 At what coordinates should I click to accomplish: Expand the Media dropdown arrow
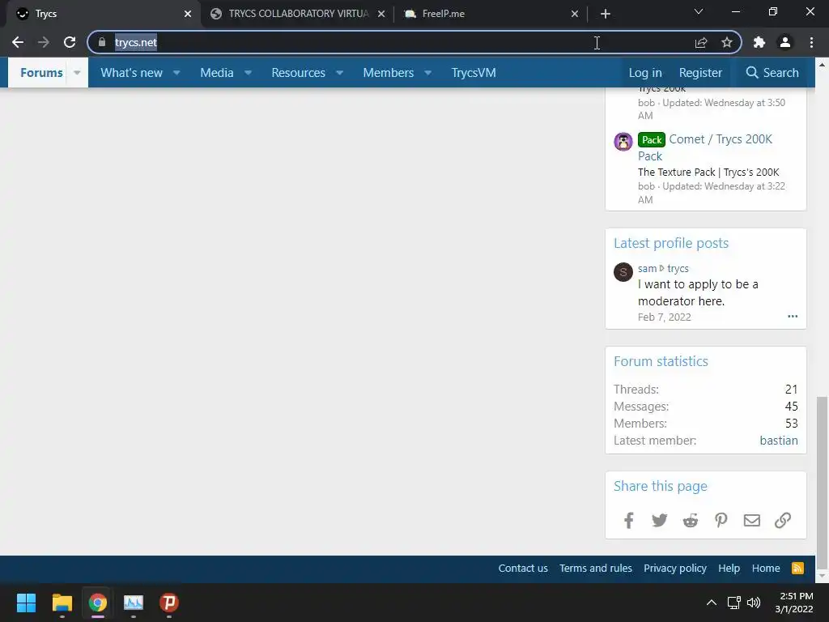pos(248,73)
